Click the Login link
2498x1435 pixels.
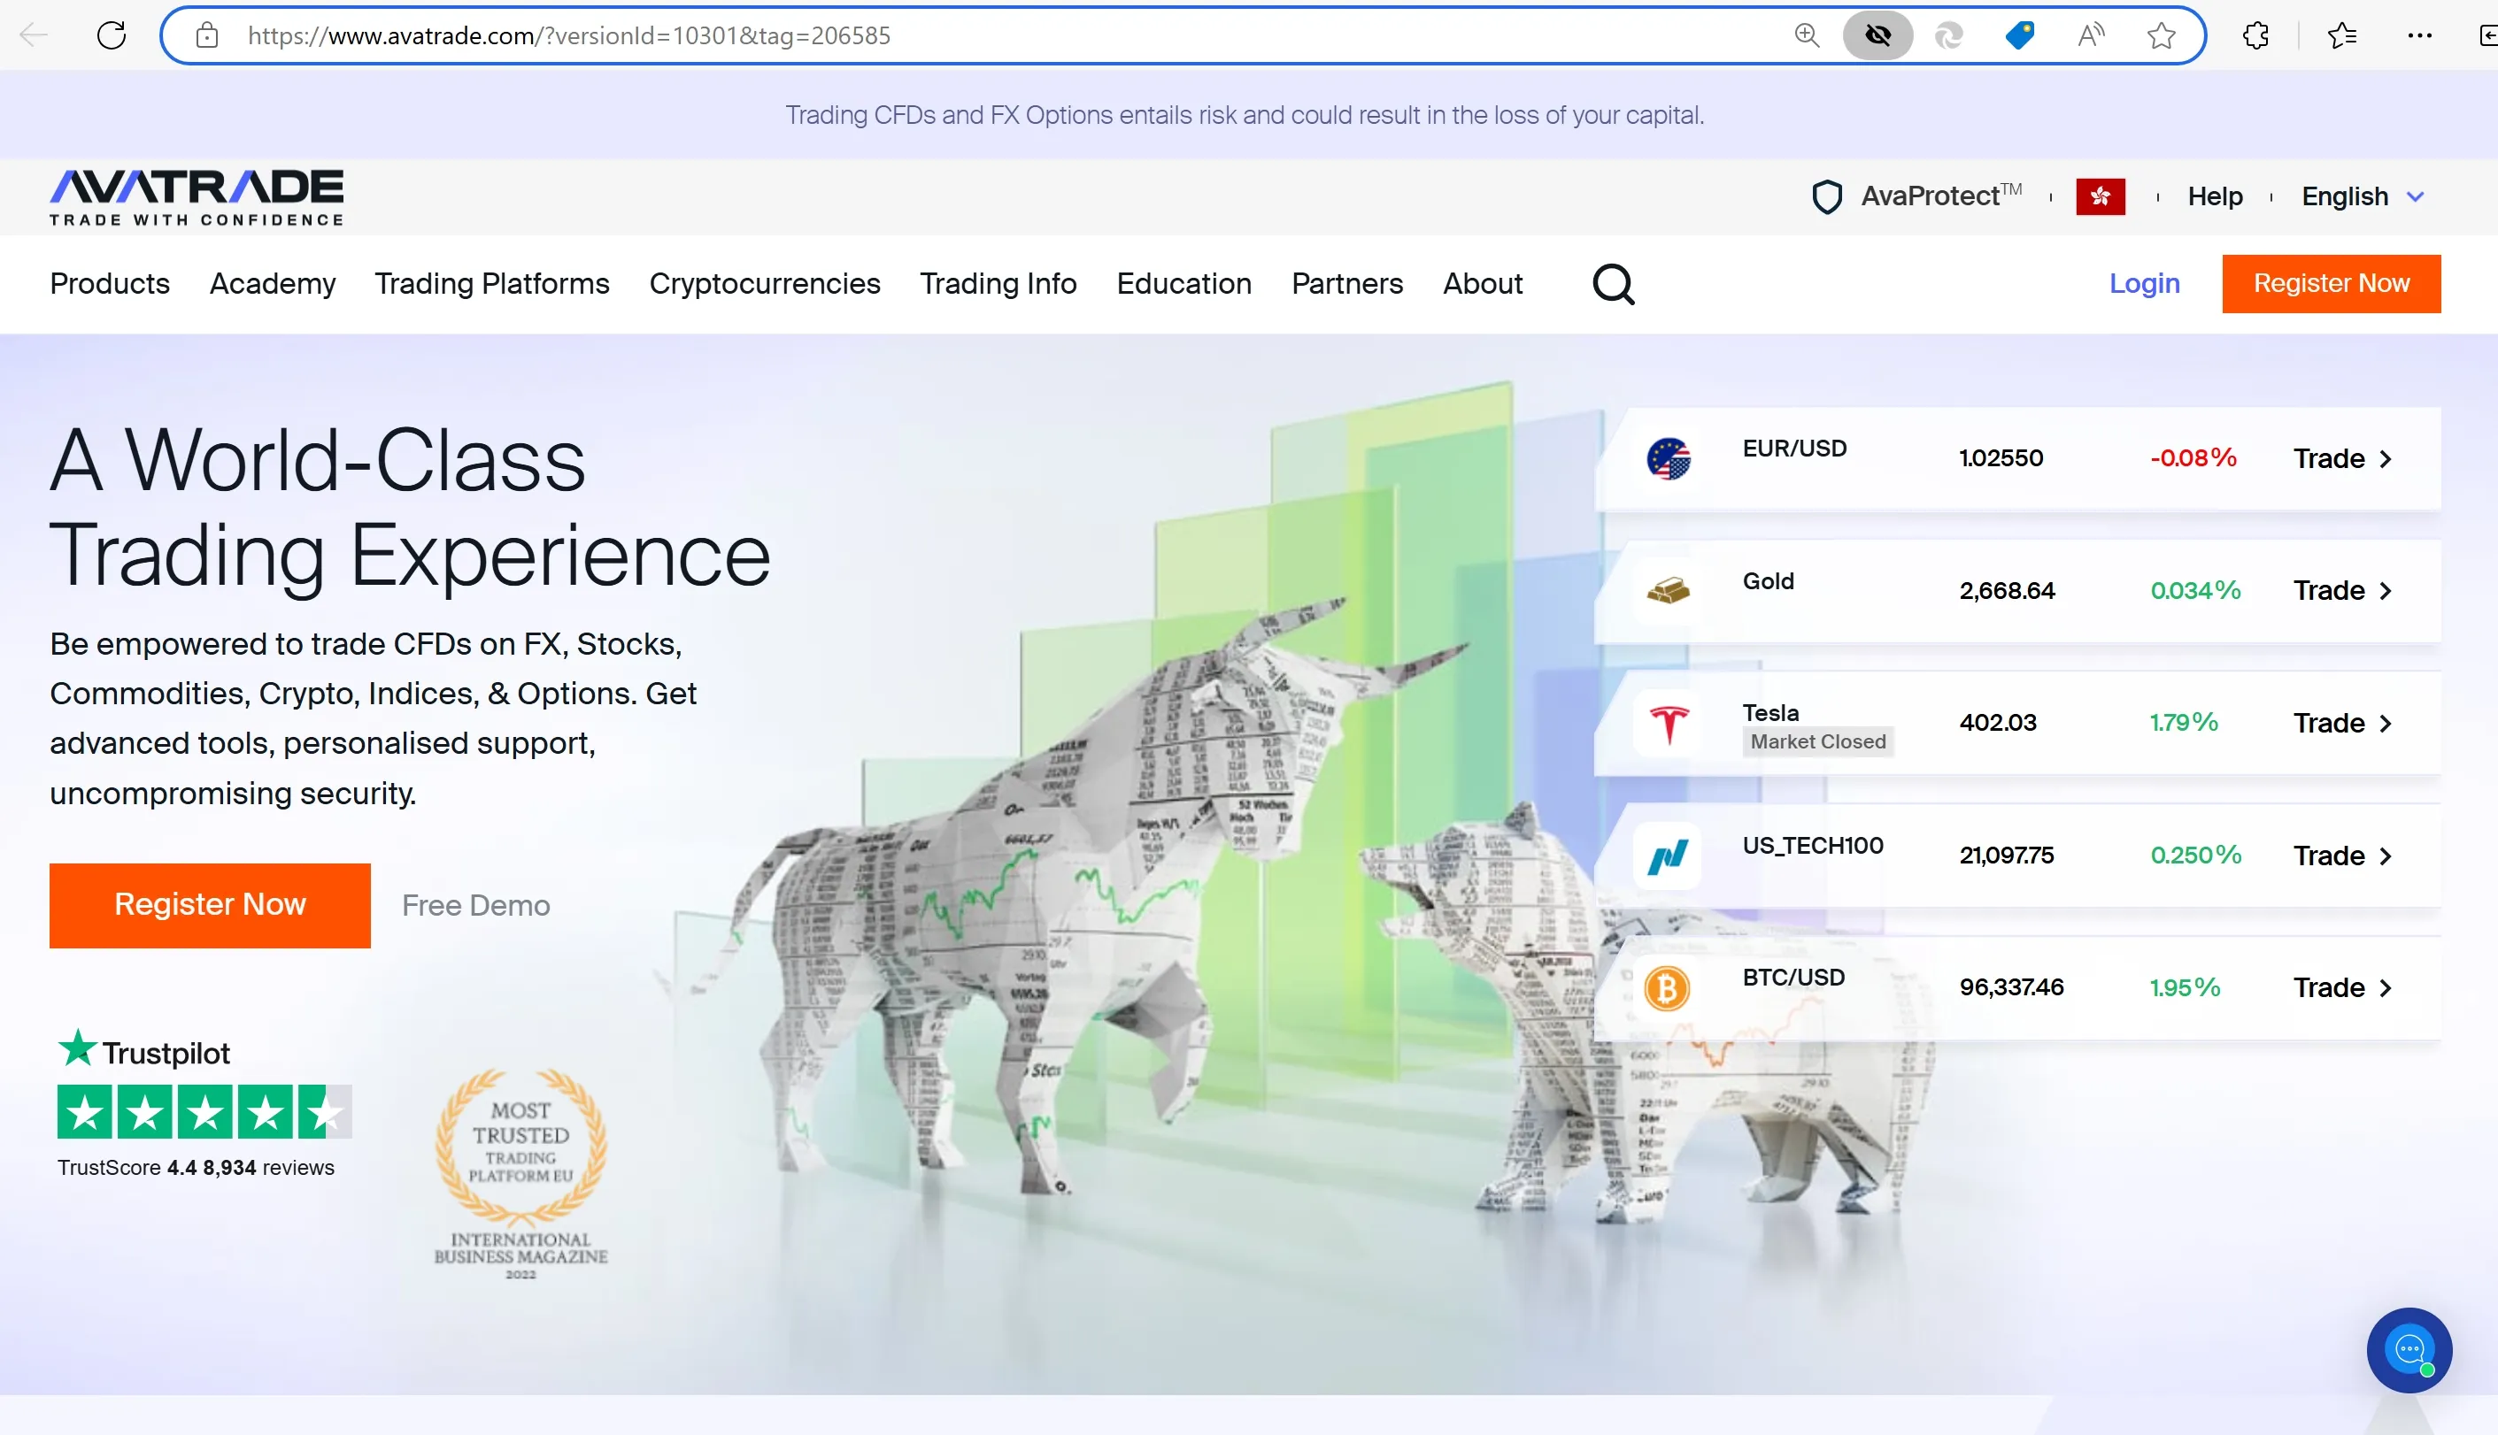(2144, 284)
